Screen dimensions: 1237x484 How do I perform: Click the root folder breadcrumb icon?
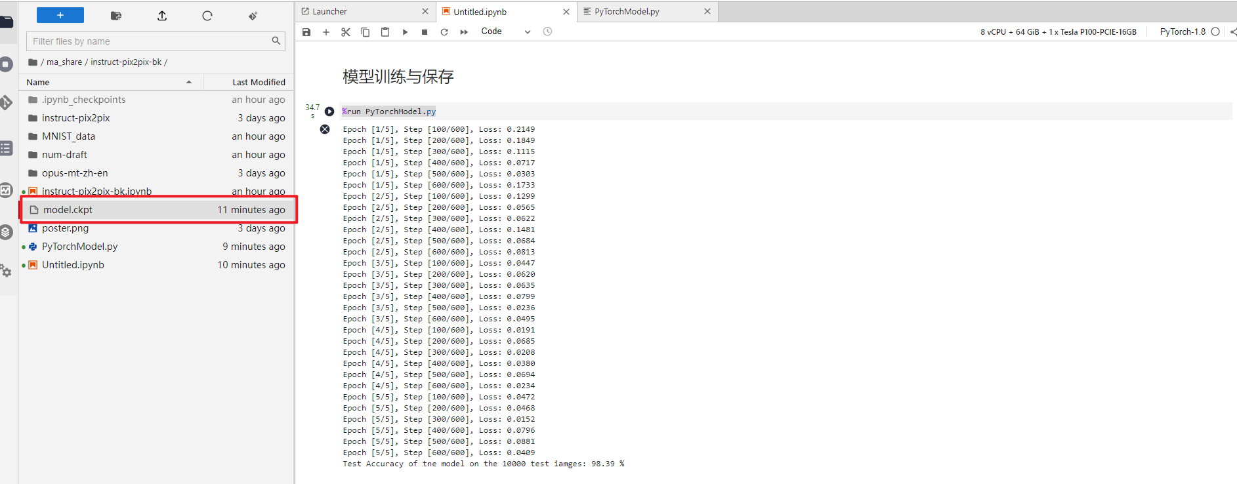coord(33,62)
